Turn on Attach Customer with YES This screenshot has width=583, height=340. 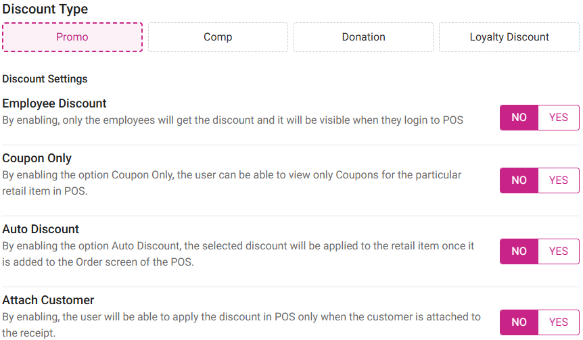pyautogui.click(x=559, y=322)
